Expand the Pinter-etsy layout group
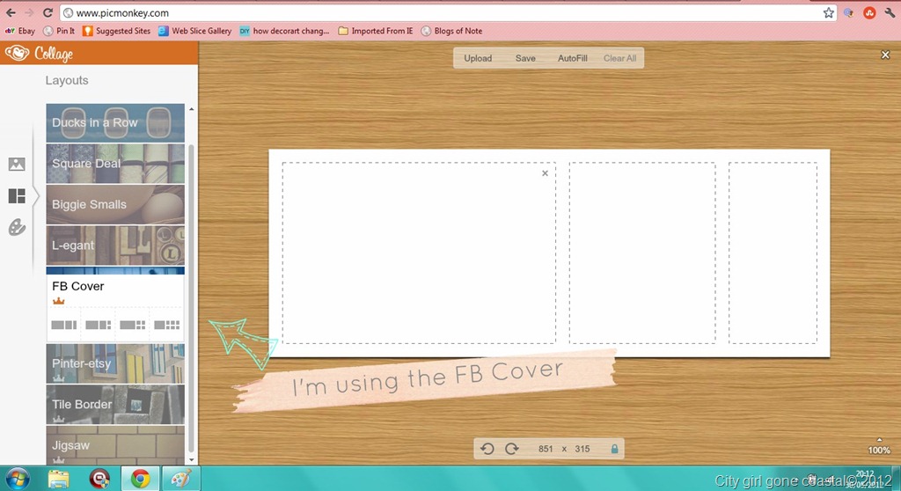Viewport: 901px width, 491px height. click(115, 363)
